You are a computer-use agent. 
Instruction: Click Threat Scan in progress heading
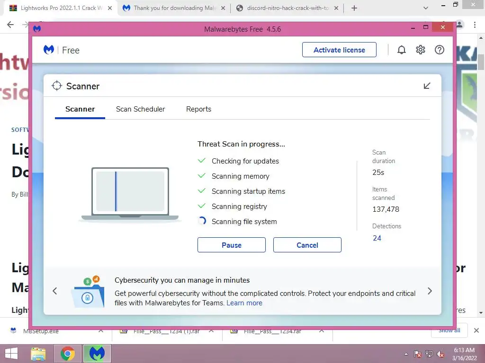point(241,144)
